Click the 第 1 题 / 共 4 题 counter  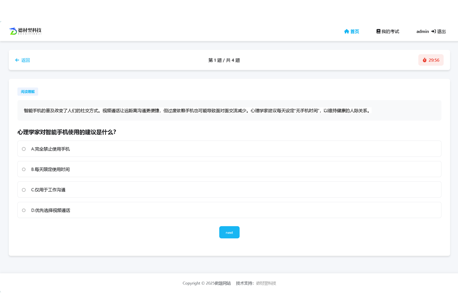(224, 60)
